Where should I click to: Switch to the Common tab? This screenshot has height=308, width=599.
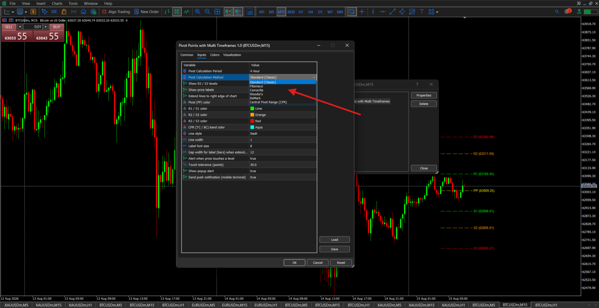tap(187, 55)
